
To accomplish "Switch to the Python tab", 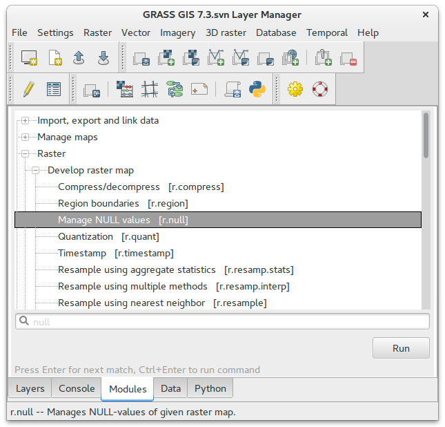I will coord(210,388).
